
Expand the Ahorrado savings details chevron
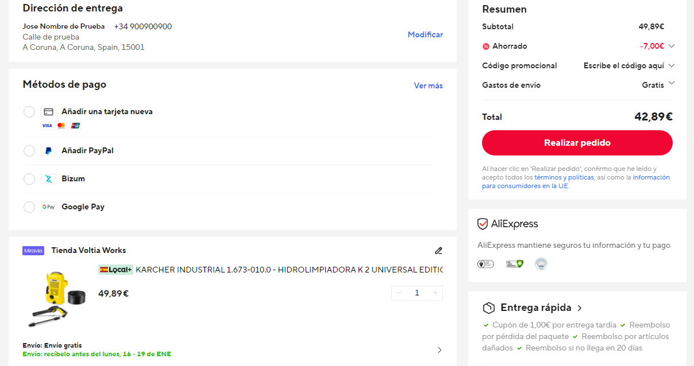point(672,46)
